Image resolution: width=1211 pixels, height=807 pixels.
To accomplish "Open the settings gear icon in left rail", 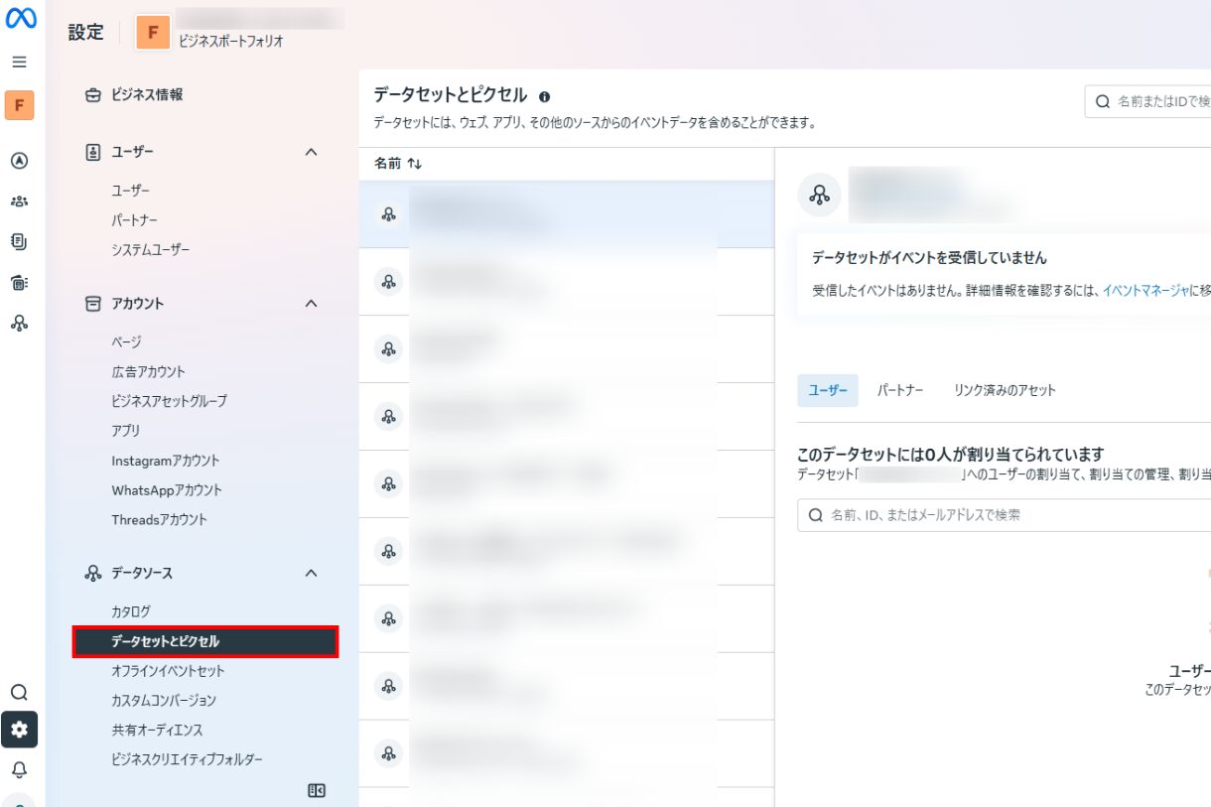I will (x=19, y=730).
